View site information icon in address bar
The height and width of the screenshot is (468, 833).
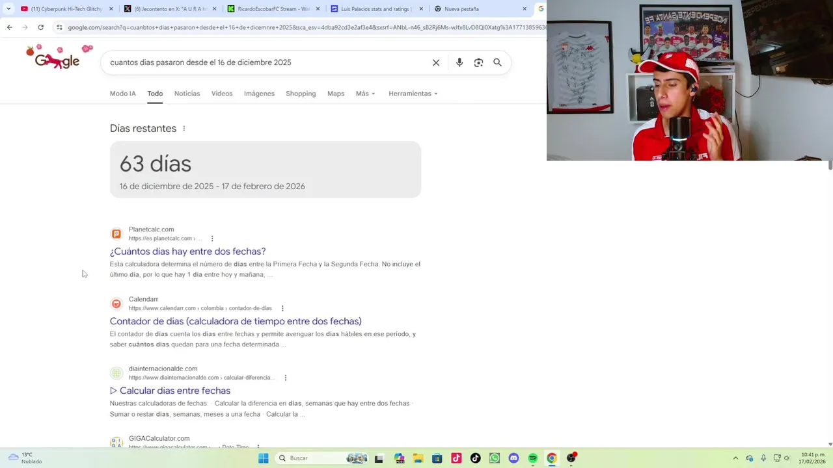pyautogui.click(x=59, y=27)
